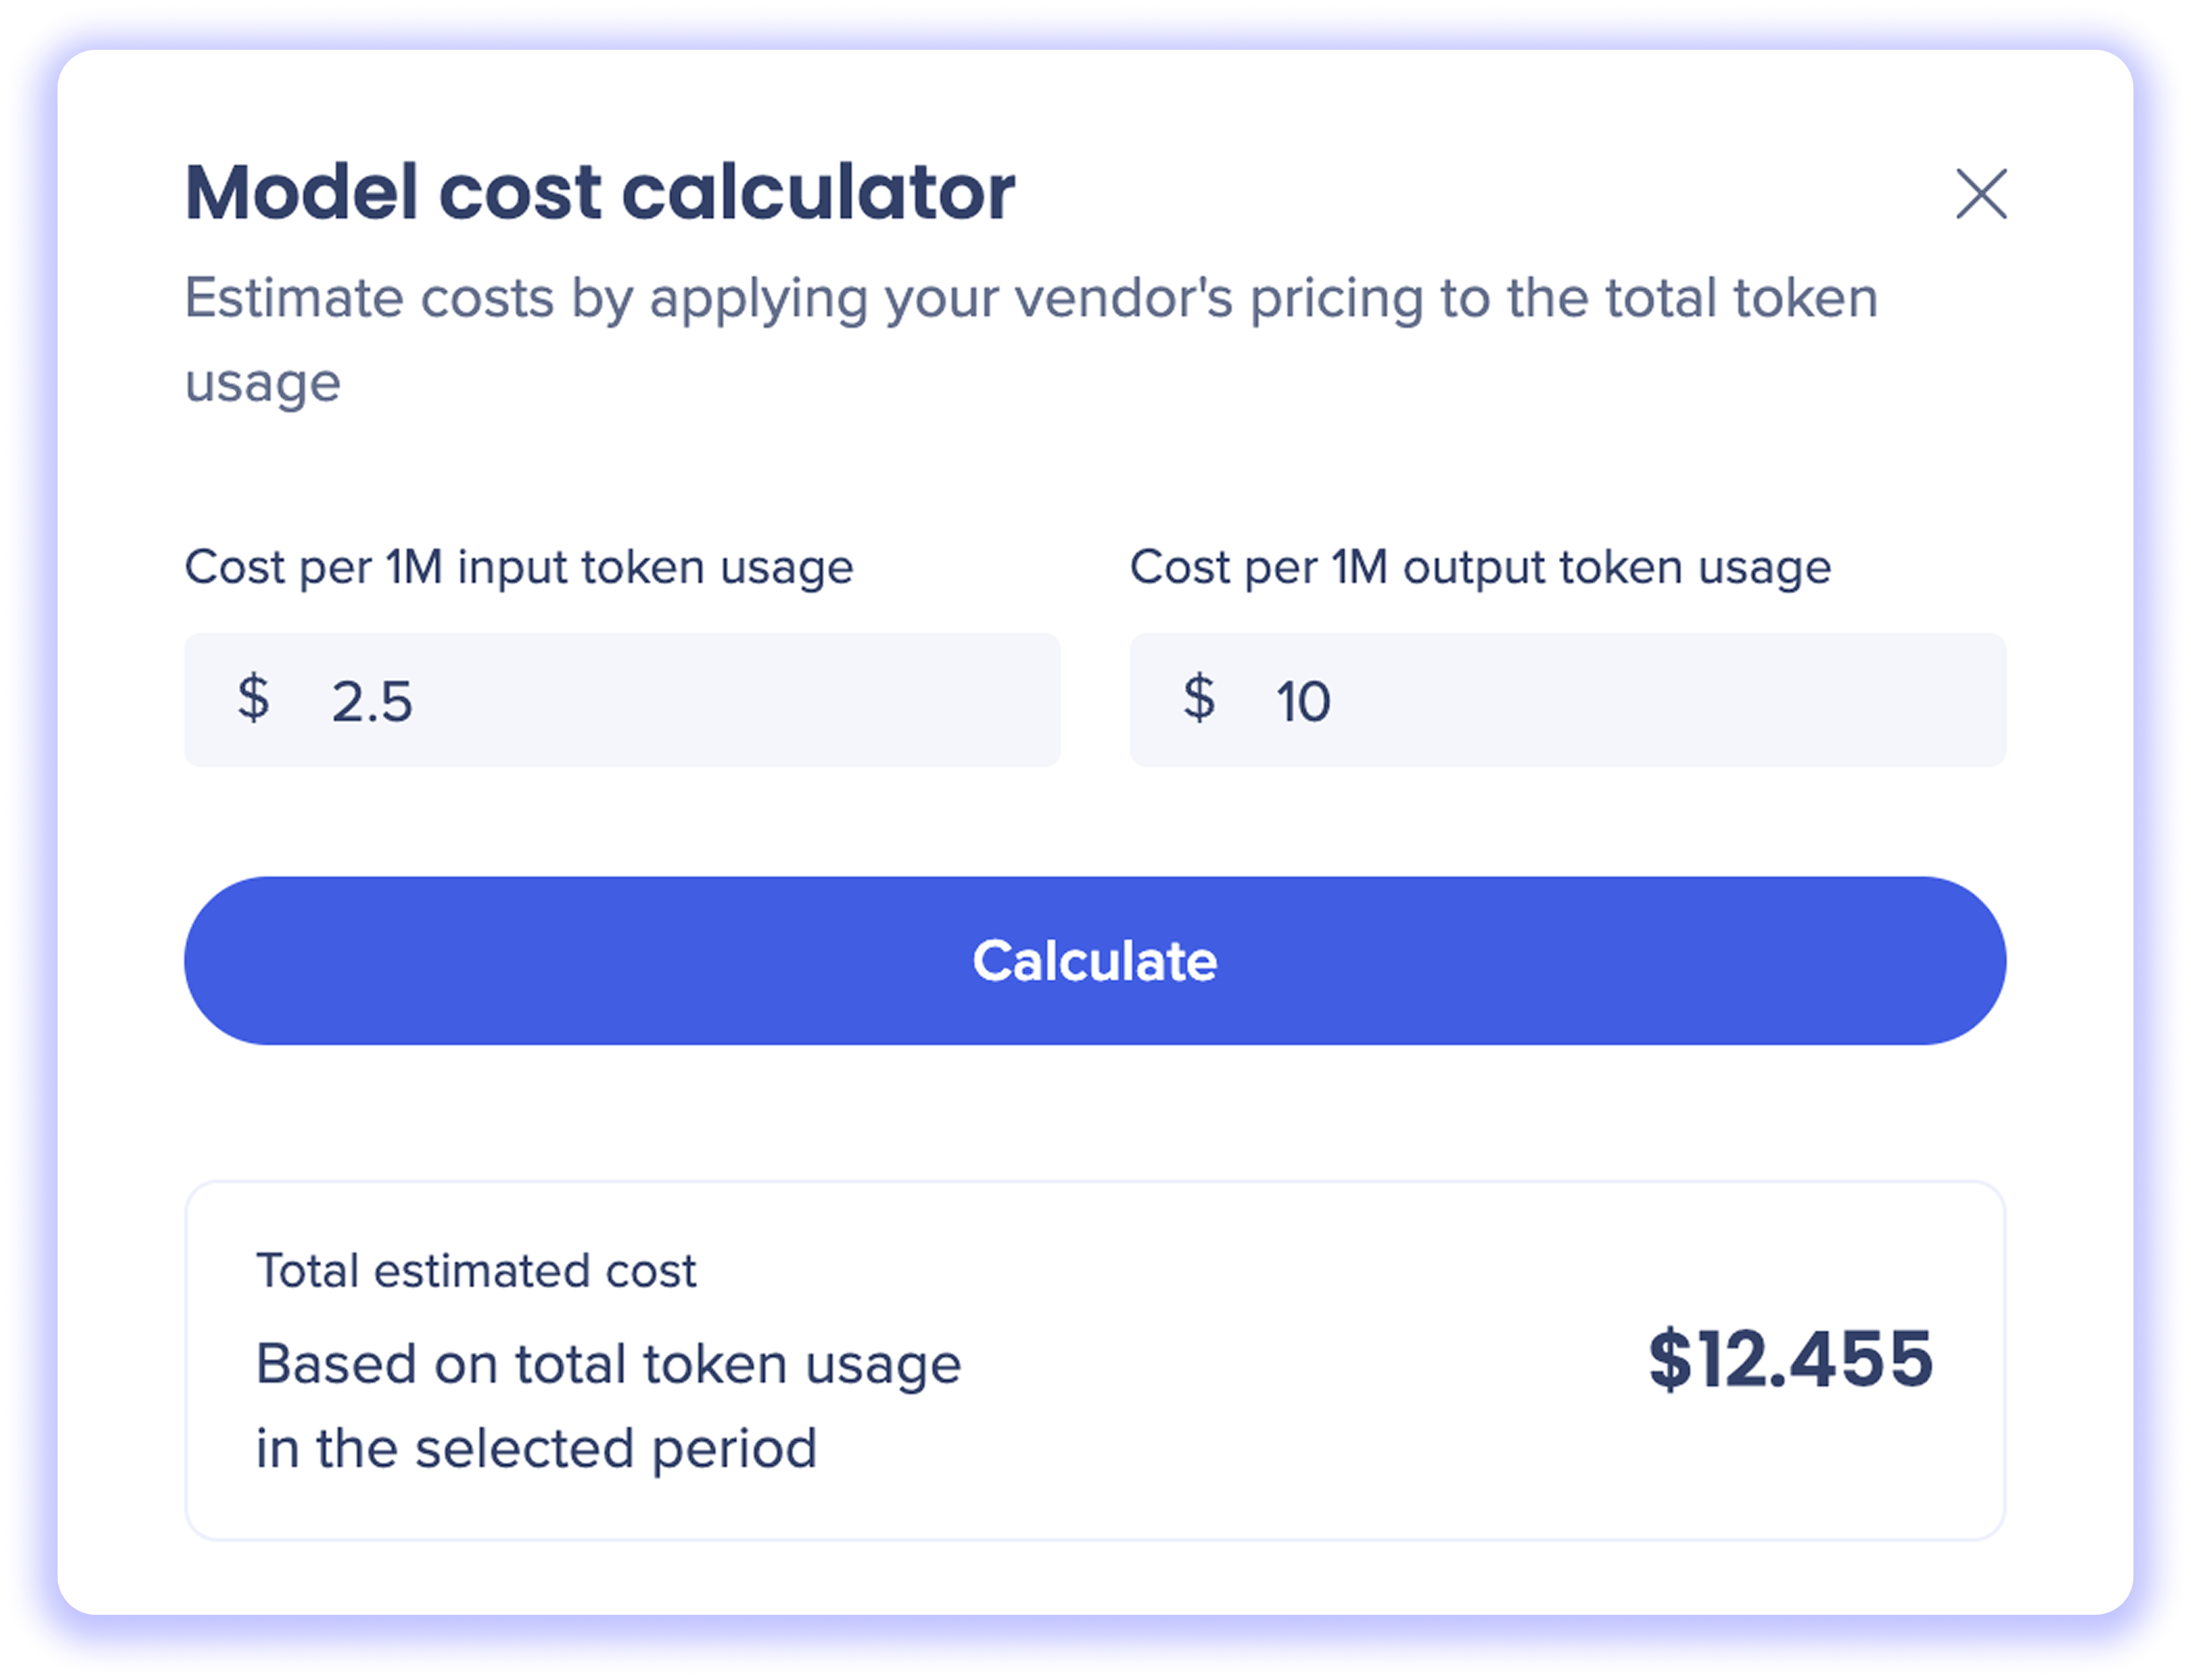The height and width of the screenshot is (1680, 2191).
Task: Click the blue backdrop outside the dialog
Action: pyautogui.click(x=28, y=840)
